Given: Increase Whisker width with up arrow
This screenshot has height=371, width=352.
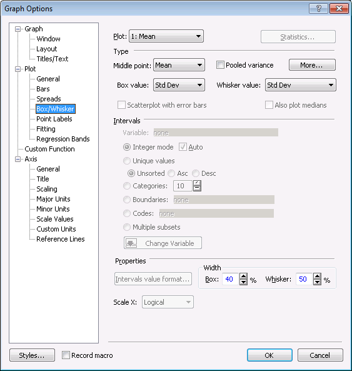Looking at the screenshot, I should (x=317, y=276).
